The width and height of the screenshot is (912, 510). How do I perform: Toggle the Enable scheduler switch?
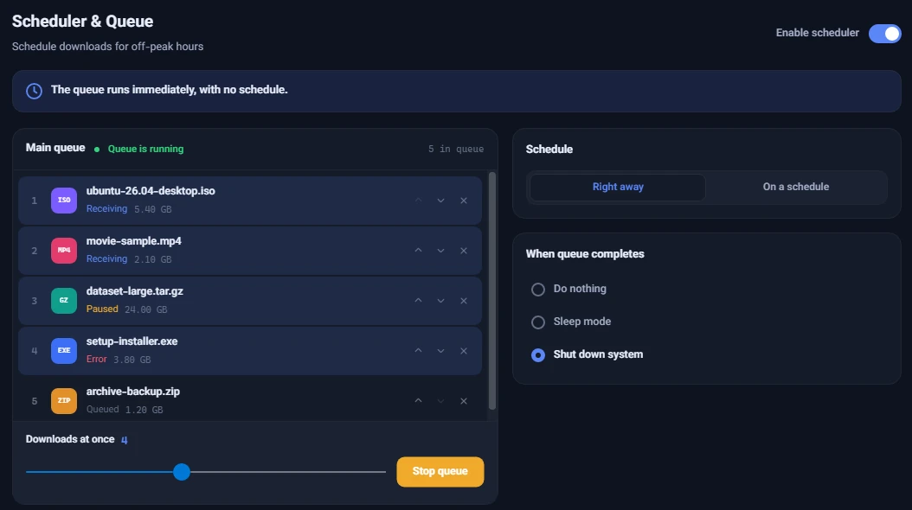[884, 34]
